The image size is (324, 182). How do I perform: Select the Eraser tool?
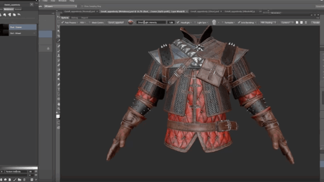pos(59,65)
